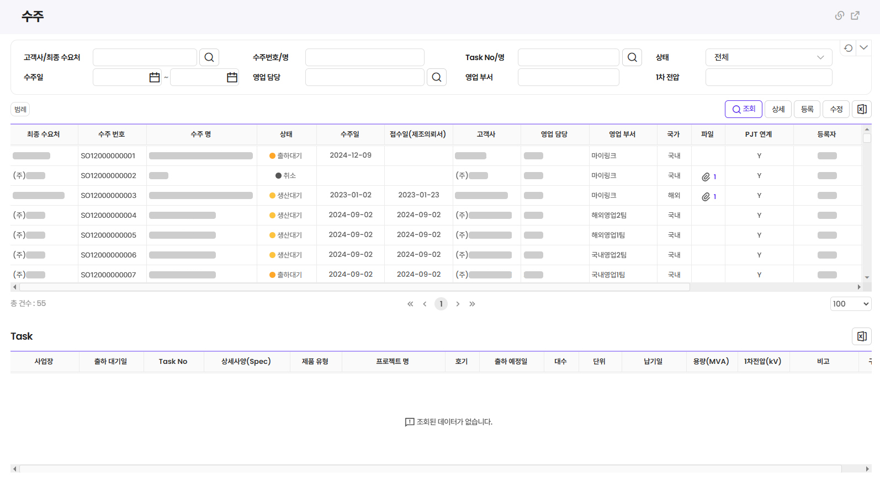The width and height of the screenshot is (880, 483).
Task: Open page in new window icon
Action: click(x=855, y=15)
